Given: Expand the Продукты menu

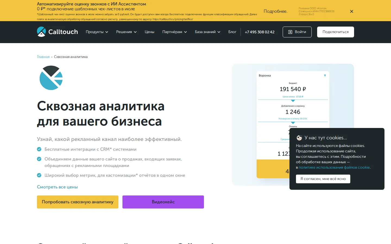Looking at the screenshot, I should (x=97, y=32).
